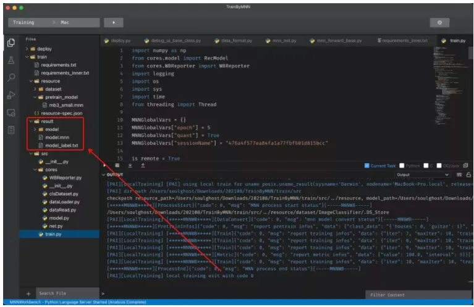
Task: Collapse the result folder
Action: [31, 121]
